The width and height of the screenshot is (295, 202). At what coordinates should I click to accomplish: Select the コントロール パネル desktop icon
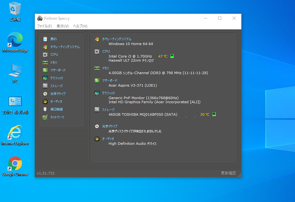point(15,105)
